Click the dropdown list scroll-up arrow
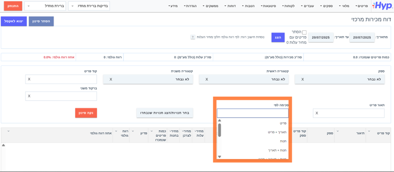This screenshot has height=172, width=394. pos(219,121)
